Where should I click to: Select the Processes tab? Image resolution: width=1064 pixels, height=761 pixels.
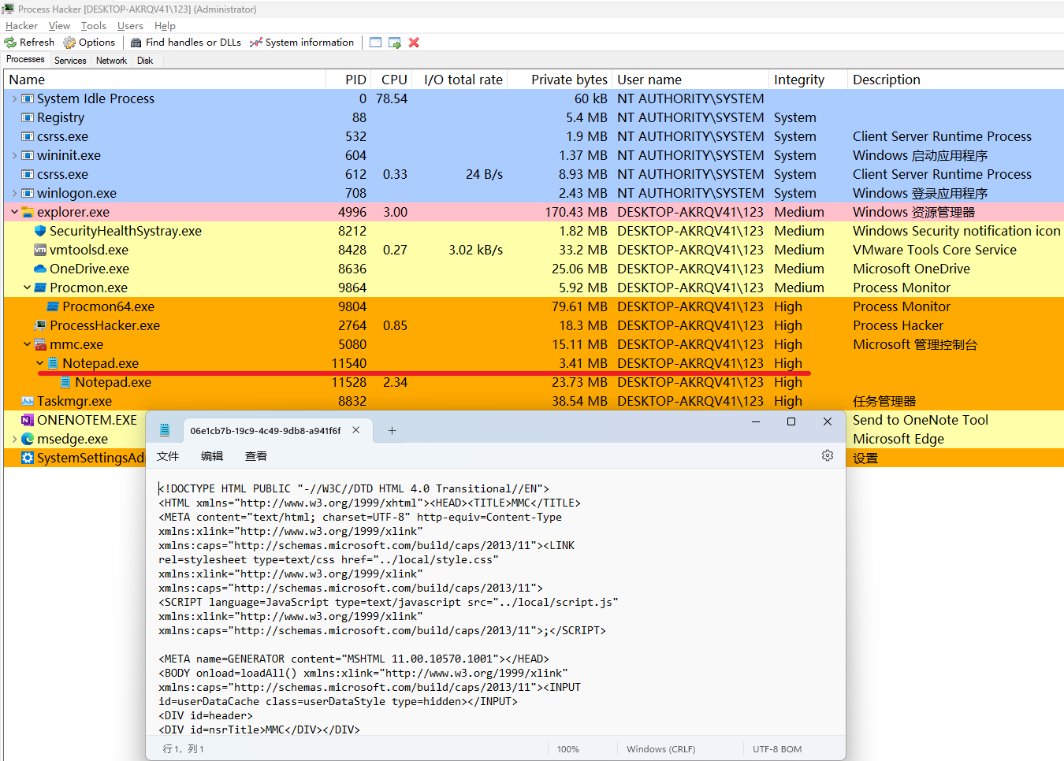[25, 60]
